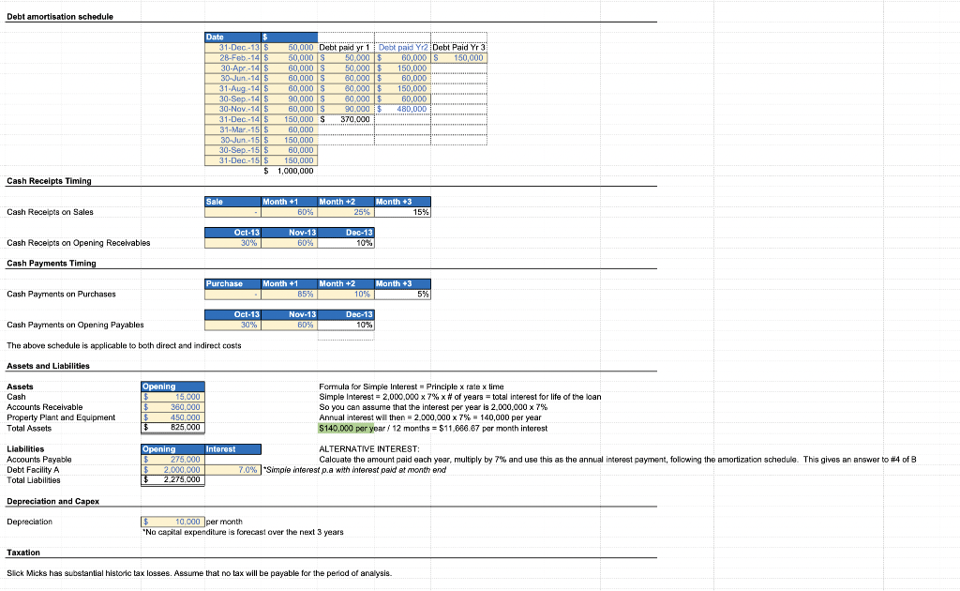This screenshot has height=591, width=960.
Task: Select the 15,000 Cash opening balance cell
Action: pyautogui.click(x=172, y=397)
